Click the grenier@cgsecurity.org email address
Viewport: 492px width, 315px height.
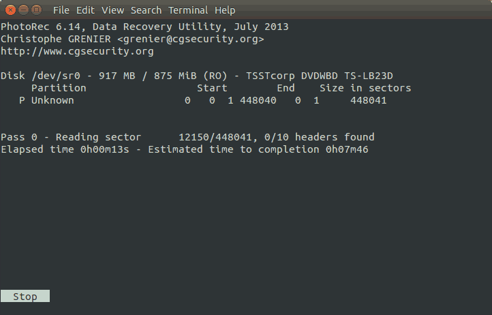(x=191, y=39)
